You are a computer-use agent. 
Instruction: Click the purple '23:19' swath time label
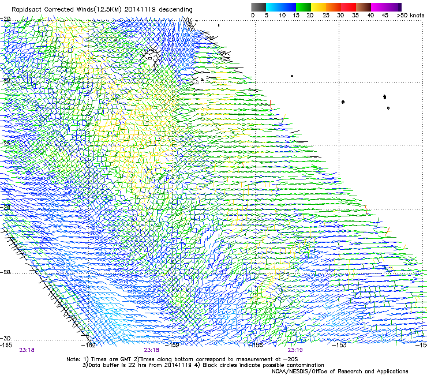coord(295,350)
